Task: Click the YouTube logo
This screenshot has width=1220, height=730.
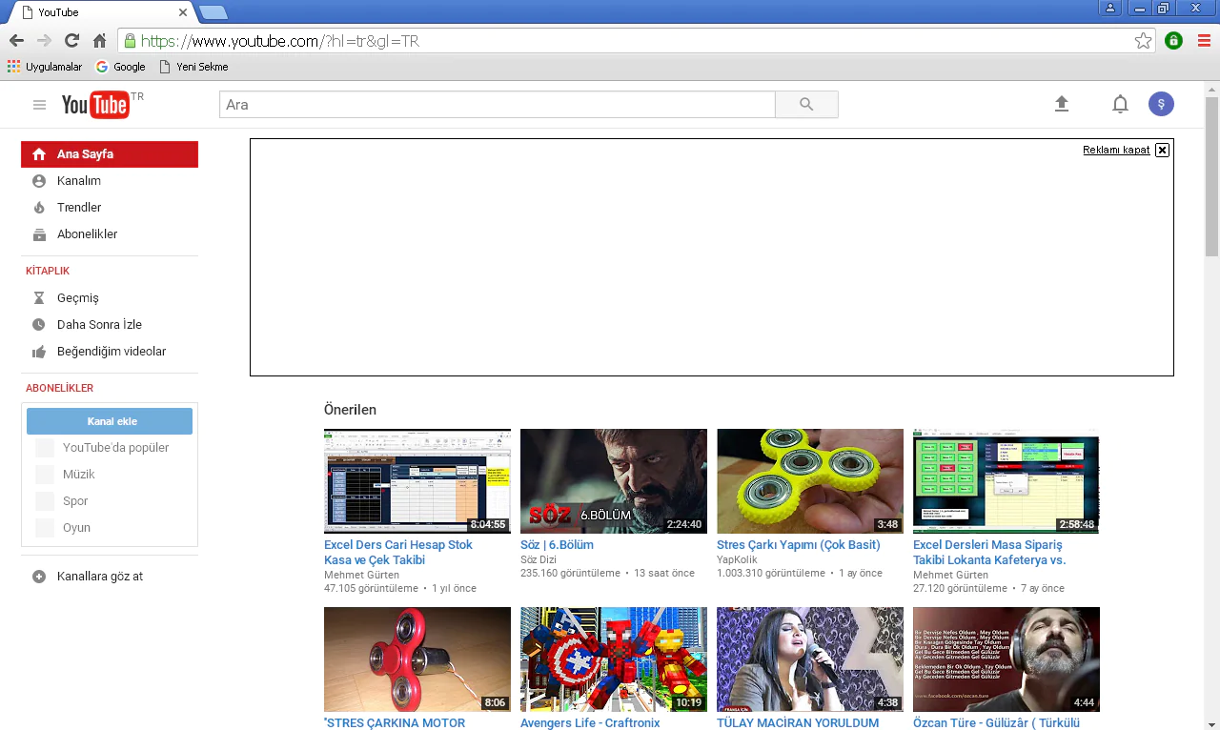Action: tap(95, 105)
